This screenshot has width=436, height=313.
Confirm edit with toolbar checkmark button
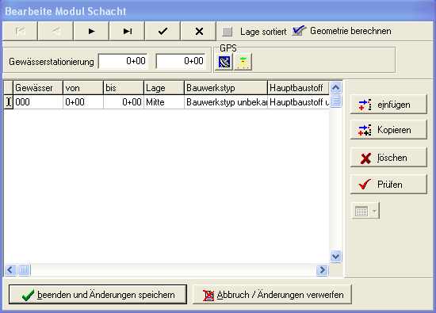163,31
